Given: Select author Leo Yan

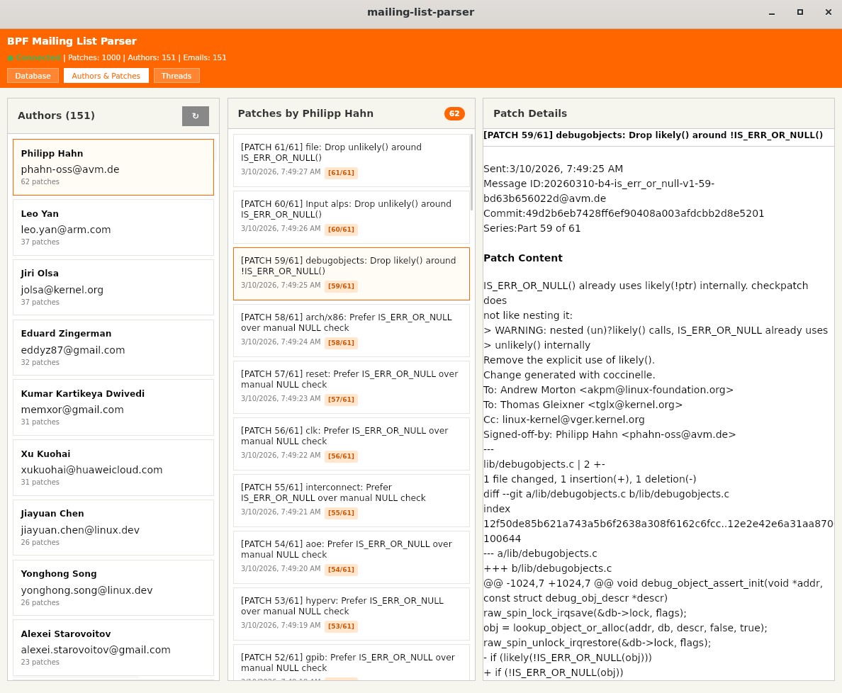Looking at the screenshot, I should (x=113, y=227).
